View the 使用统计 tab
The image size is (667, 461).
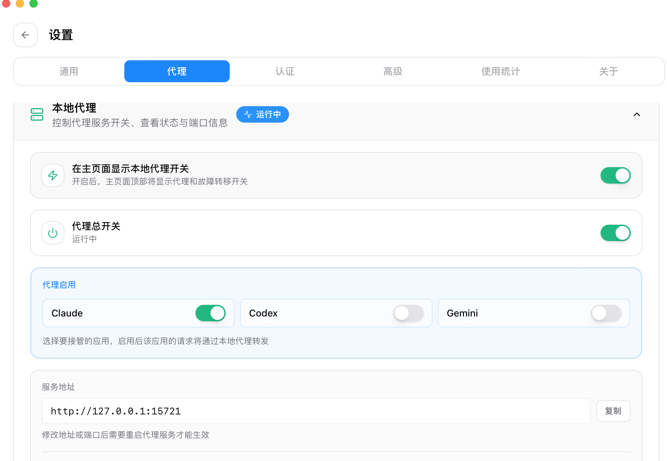coord(500,71)
